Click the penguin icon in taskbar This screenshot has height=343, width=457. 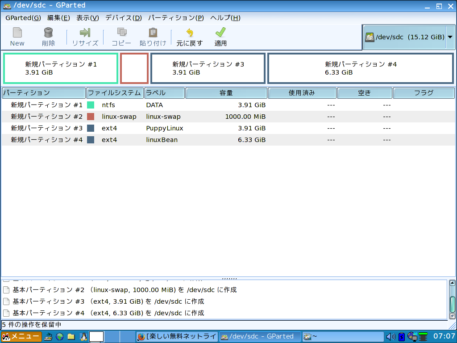coord(83,337)
